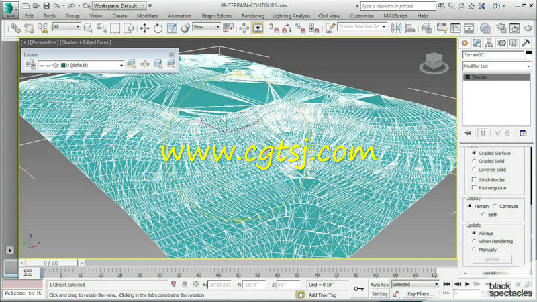Select the Rectangular Selection Region tool
The image size is (537, 302).
[115, 28]
